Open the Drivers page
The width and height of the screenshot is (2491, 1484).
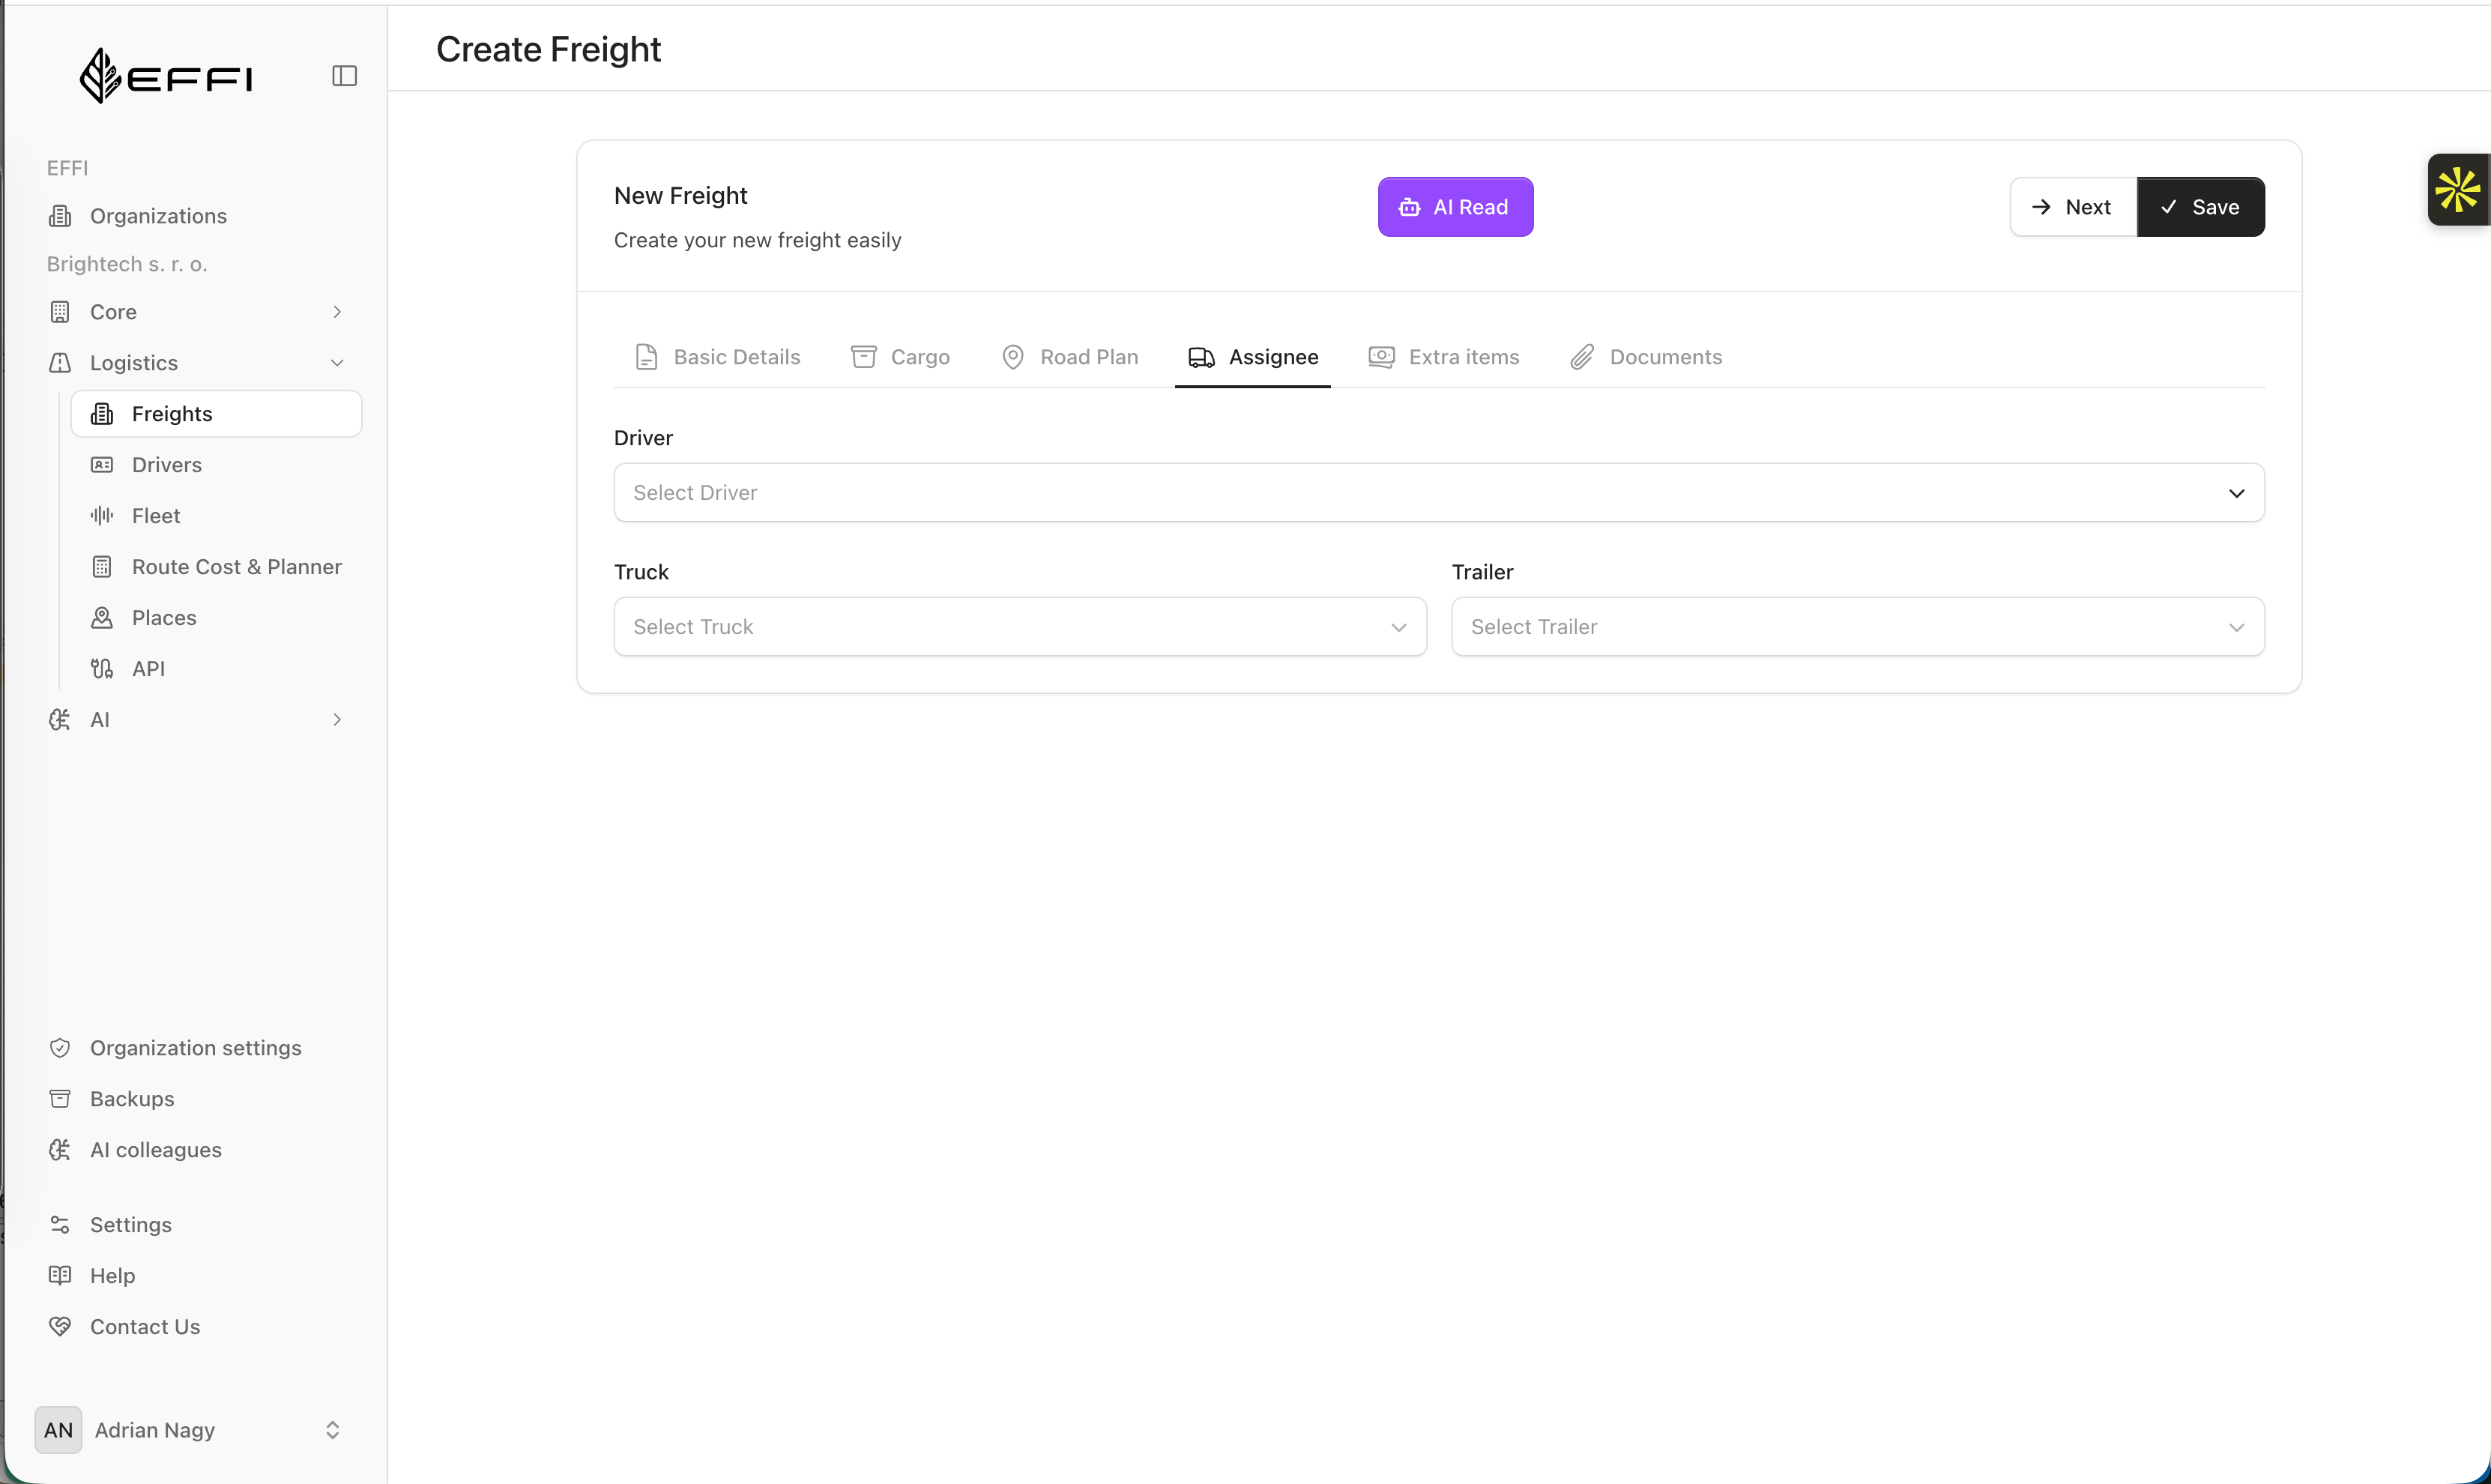(216, 465)
